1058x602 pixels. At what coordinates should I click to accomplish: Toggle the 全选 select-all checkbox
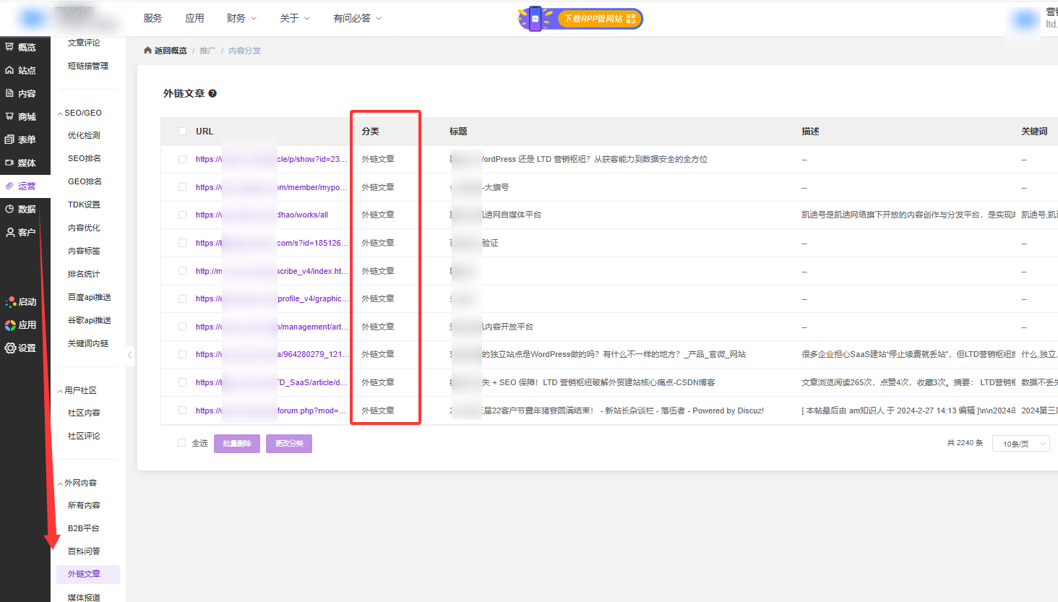182,443
